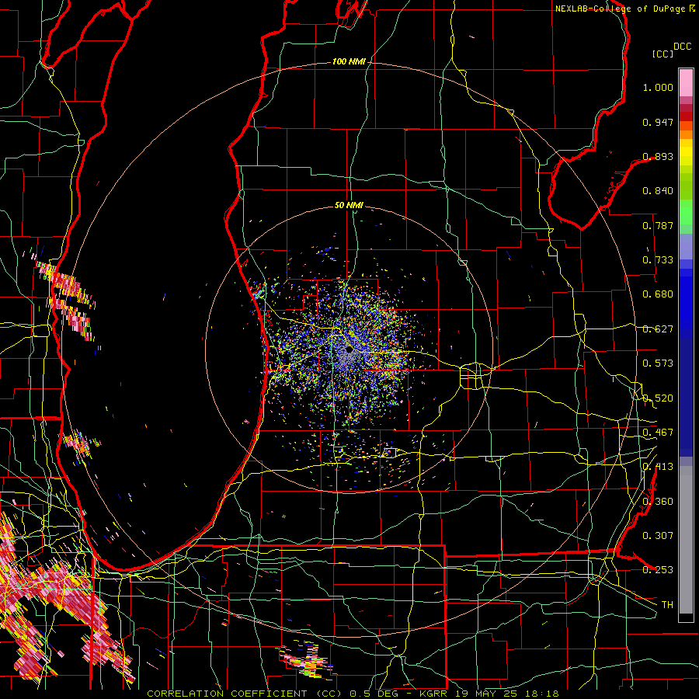The width and height of the screenshot is (699, 699).
Task: Click the 0.893 scale label
Action: (x=658, y=156)
